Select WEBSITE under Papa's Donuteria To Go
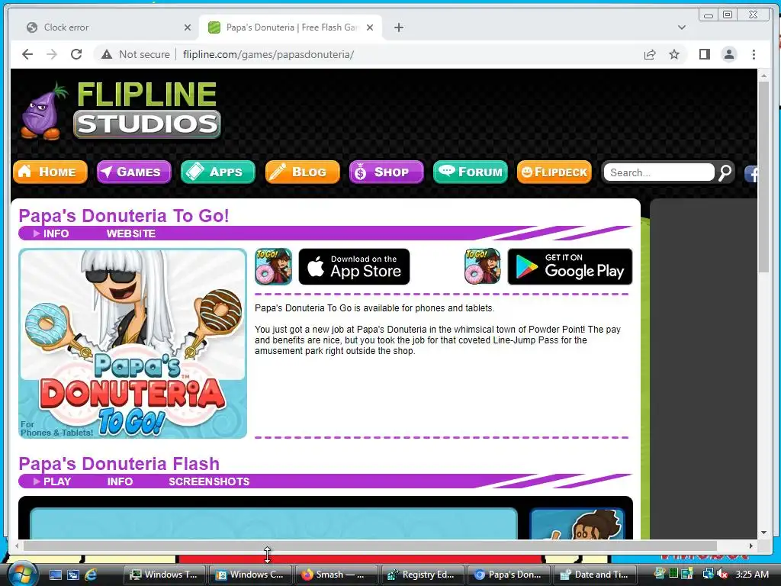 [x=131, y=233]
